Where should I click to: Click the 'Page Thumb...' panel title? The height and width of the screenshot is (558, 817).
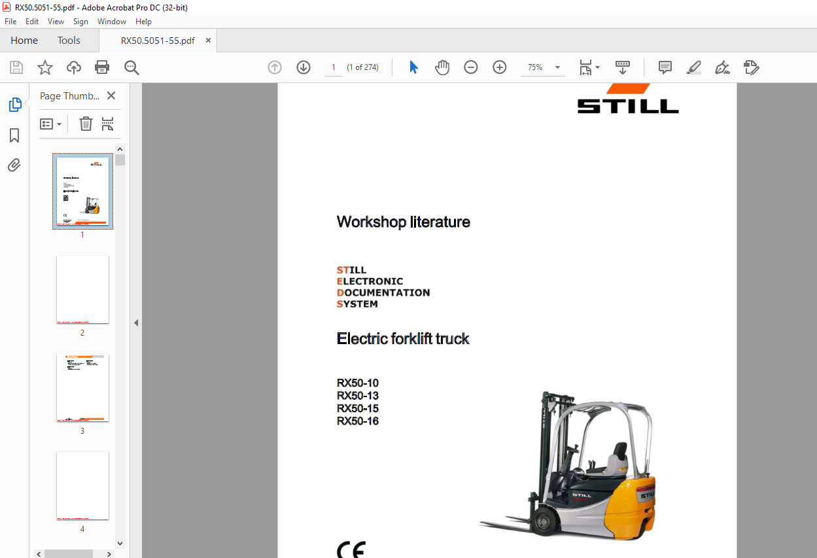click(70, 96)
